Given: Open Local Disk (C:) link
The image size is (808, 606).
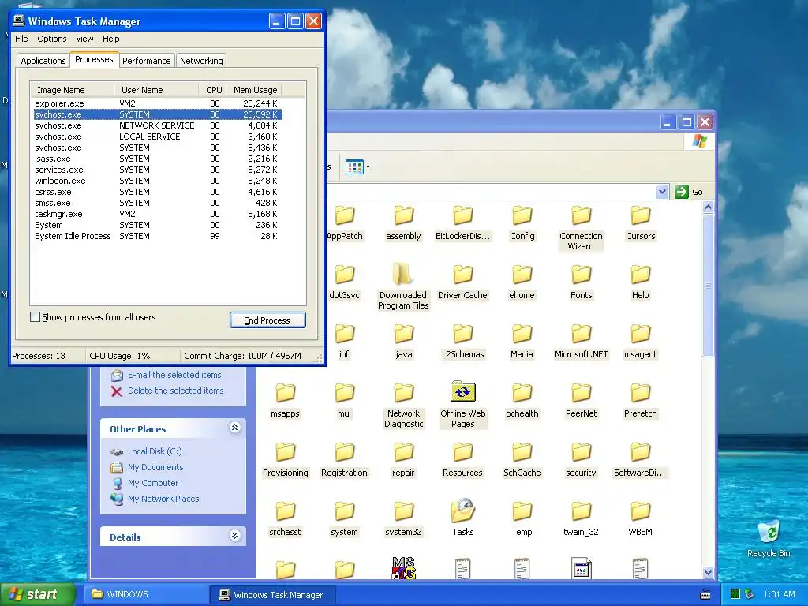Looking at the screenshot, I should [x=155, y=451].
